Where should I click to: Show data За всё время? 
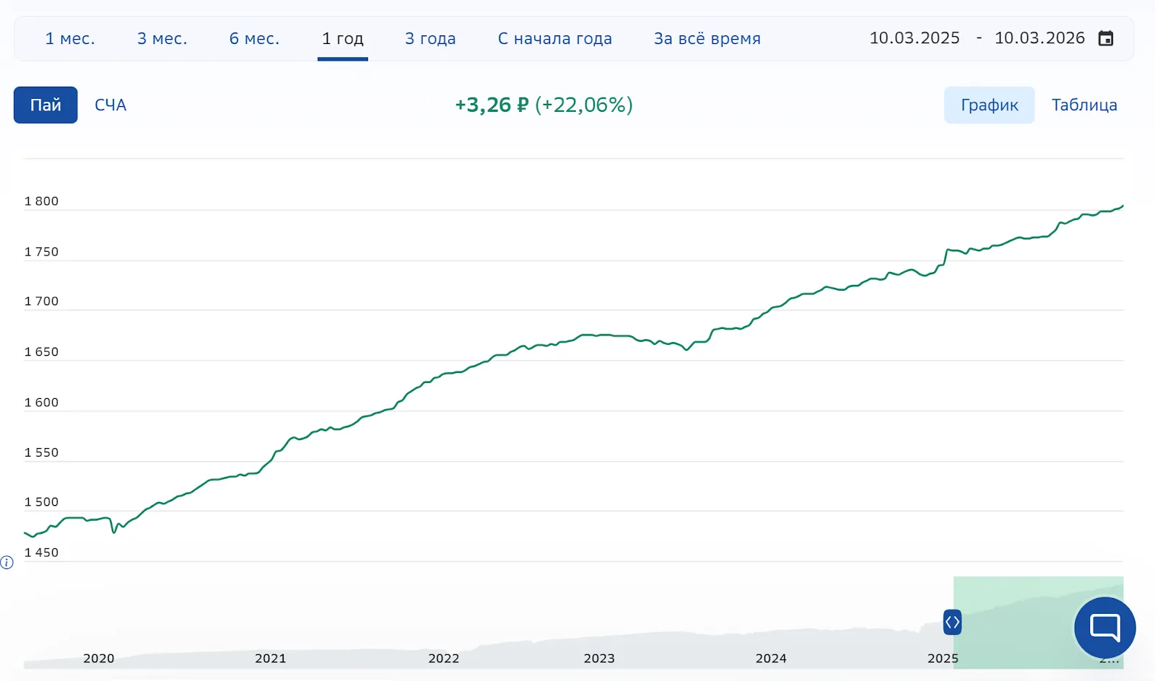click(707, 38)
